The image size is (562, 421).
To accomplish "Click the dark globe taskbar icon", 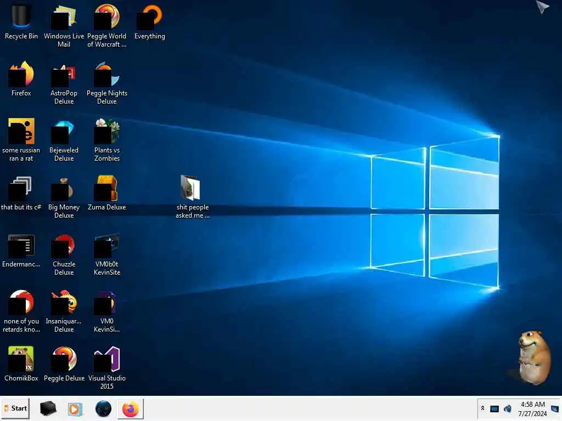I will point(103,409).
